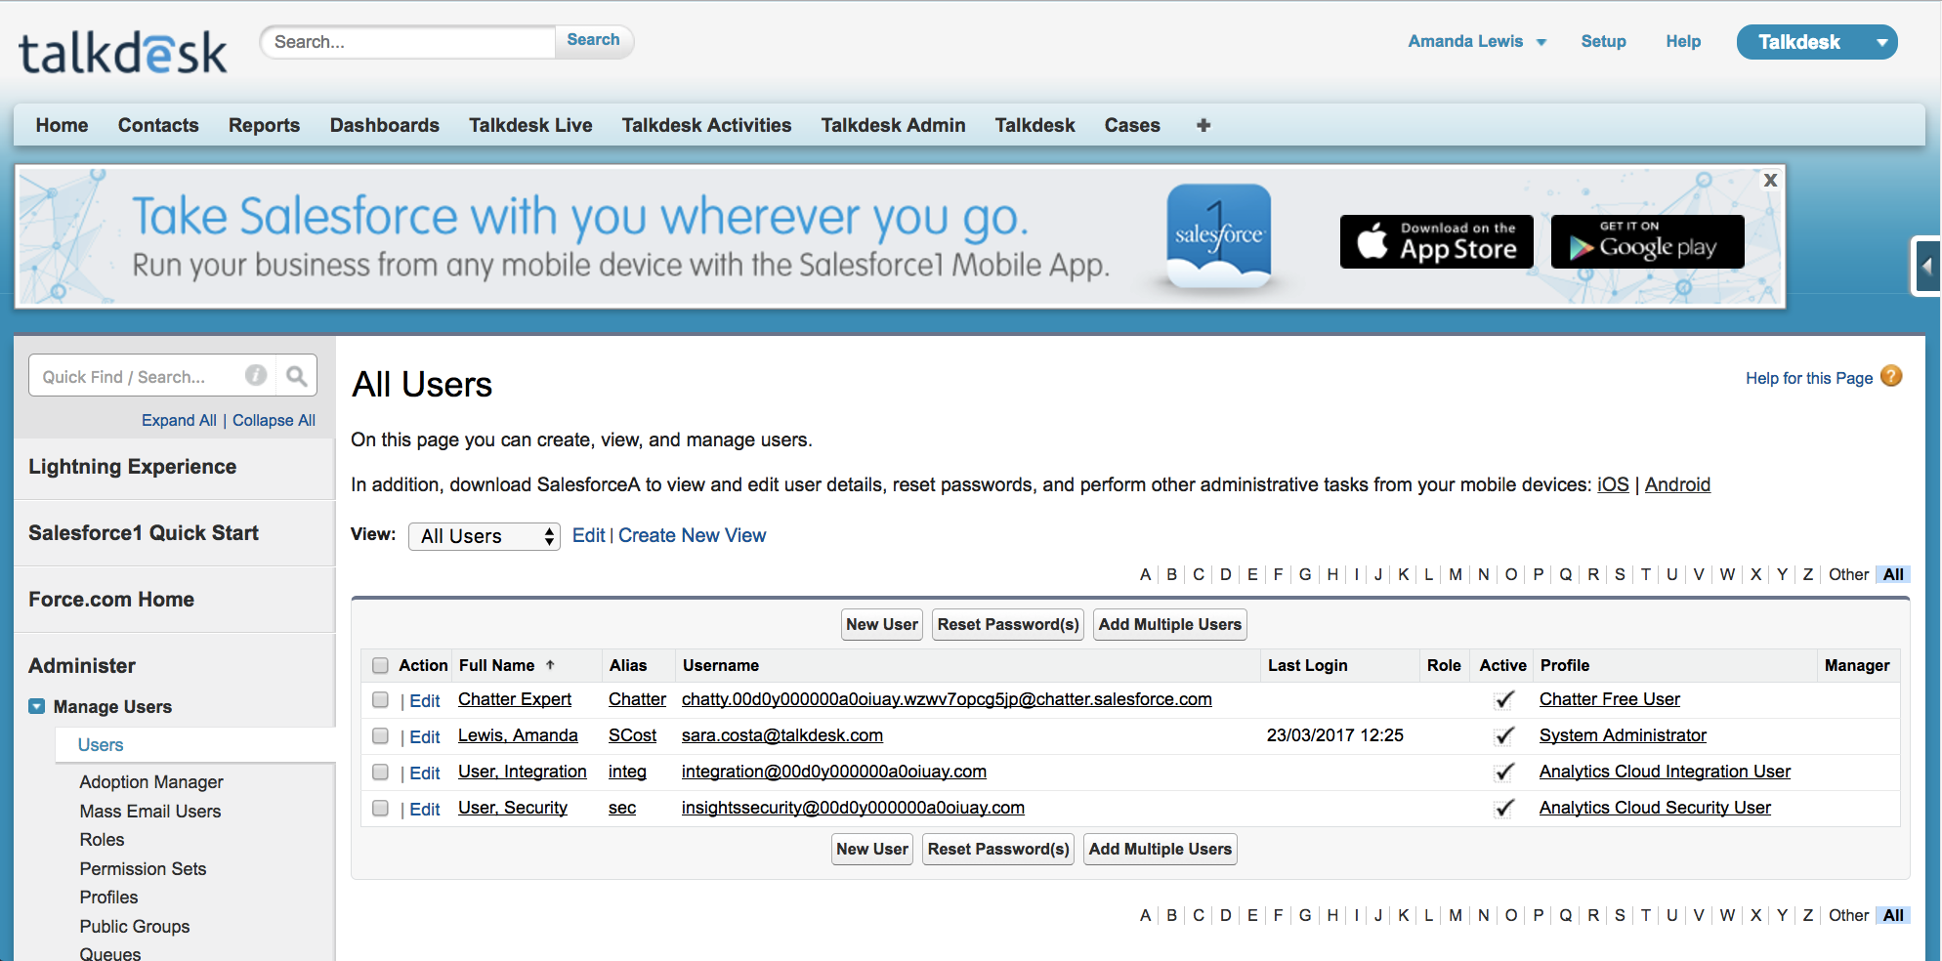The image size is (1942, 961).
Task: Edit the Lewis, Amanda user
Action: [x=425, y=737]
